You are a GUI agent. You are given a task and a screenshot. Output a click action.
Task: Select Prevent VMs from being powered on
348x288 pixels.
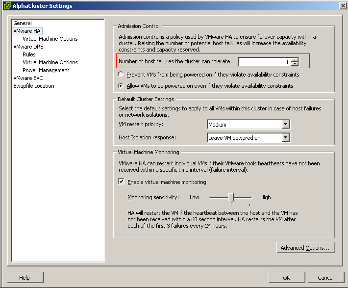[x=121, y=75]
